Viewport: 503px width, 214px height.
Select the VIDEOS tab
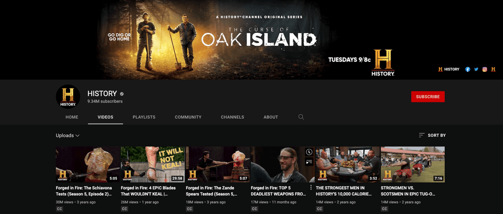tap(106, 117)
